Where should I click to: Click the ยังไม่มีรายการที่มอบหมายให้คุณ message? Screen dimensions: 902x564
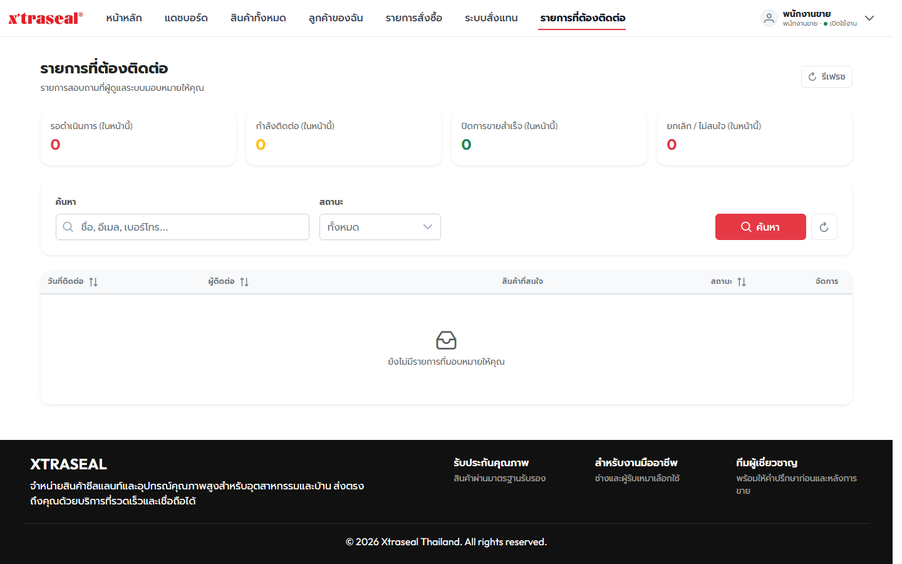pyautogui.click(x=446, y=362)
